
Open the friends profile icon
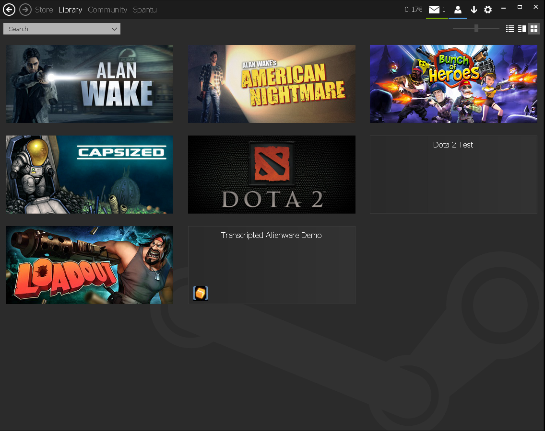click(x=458, y=10)
